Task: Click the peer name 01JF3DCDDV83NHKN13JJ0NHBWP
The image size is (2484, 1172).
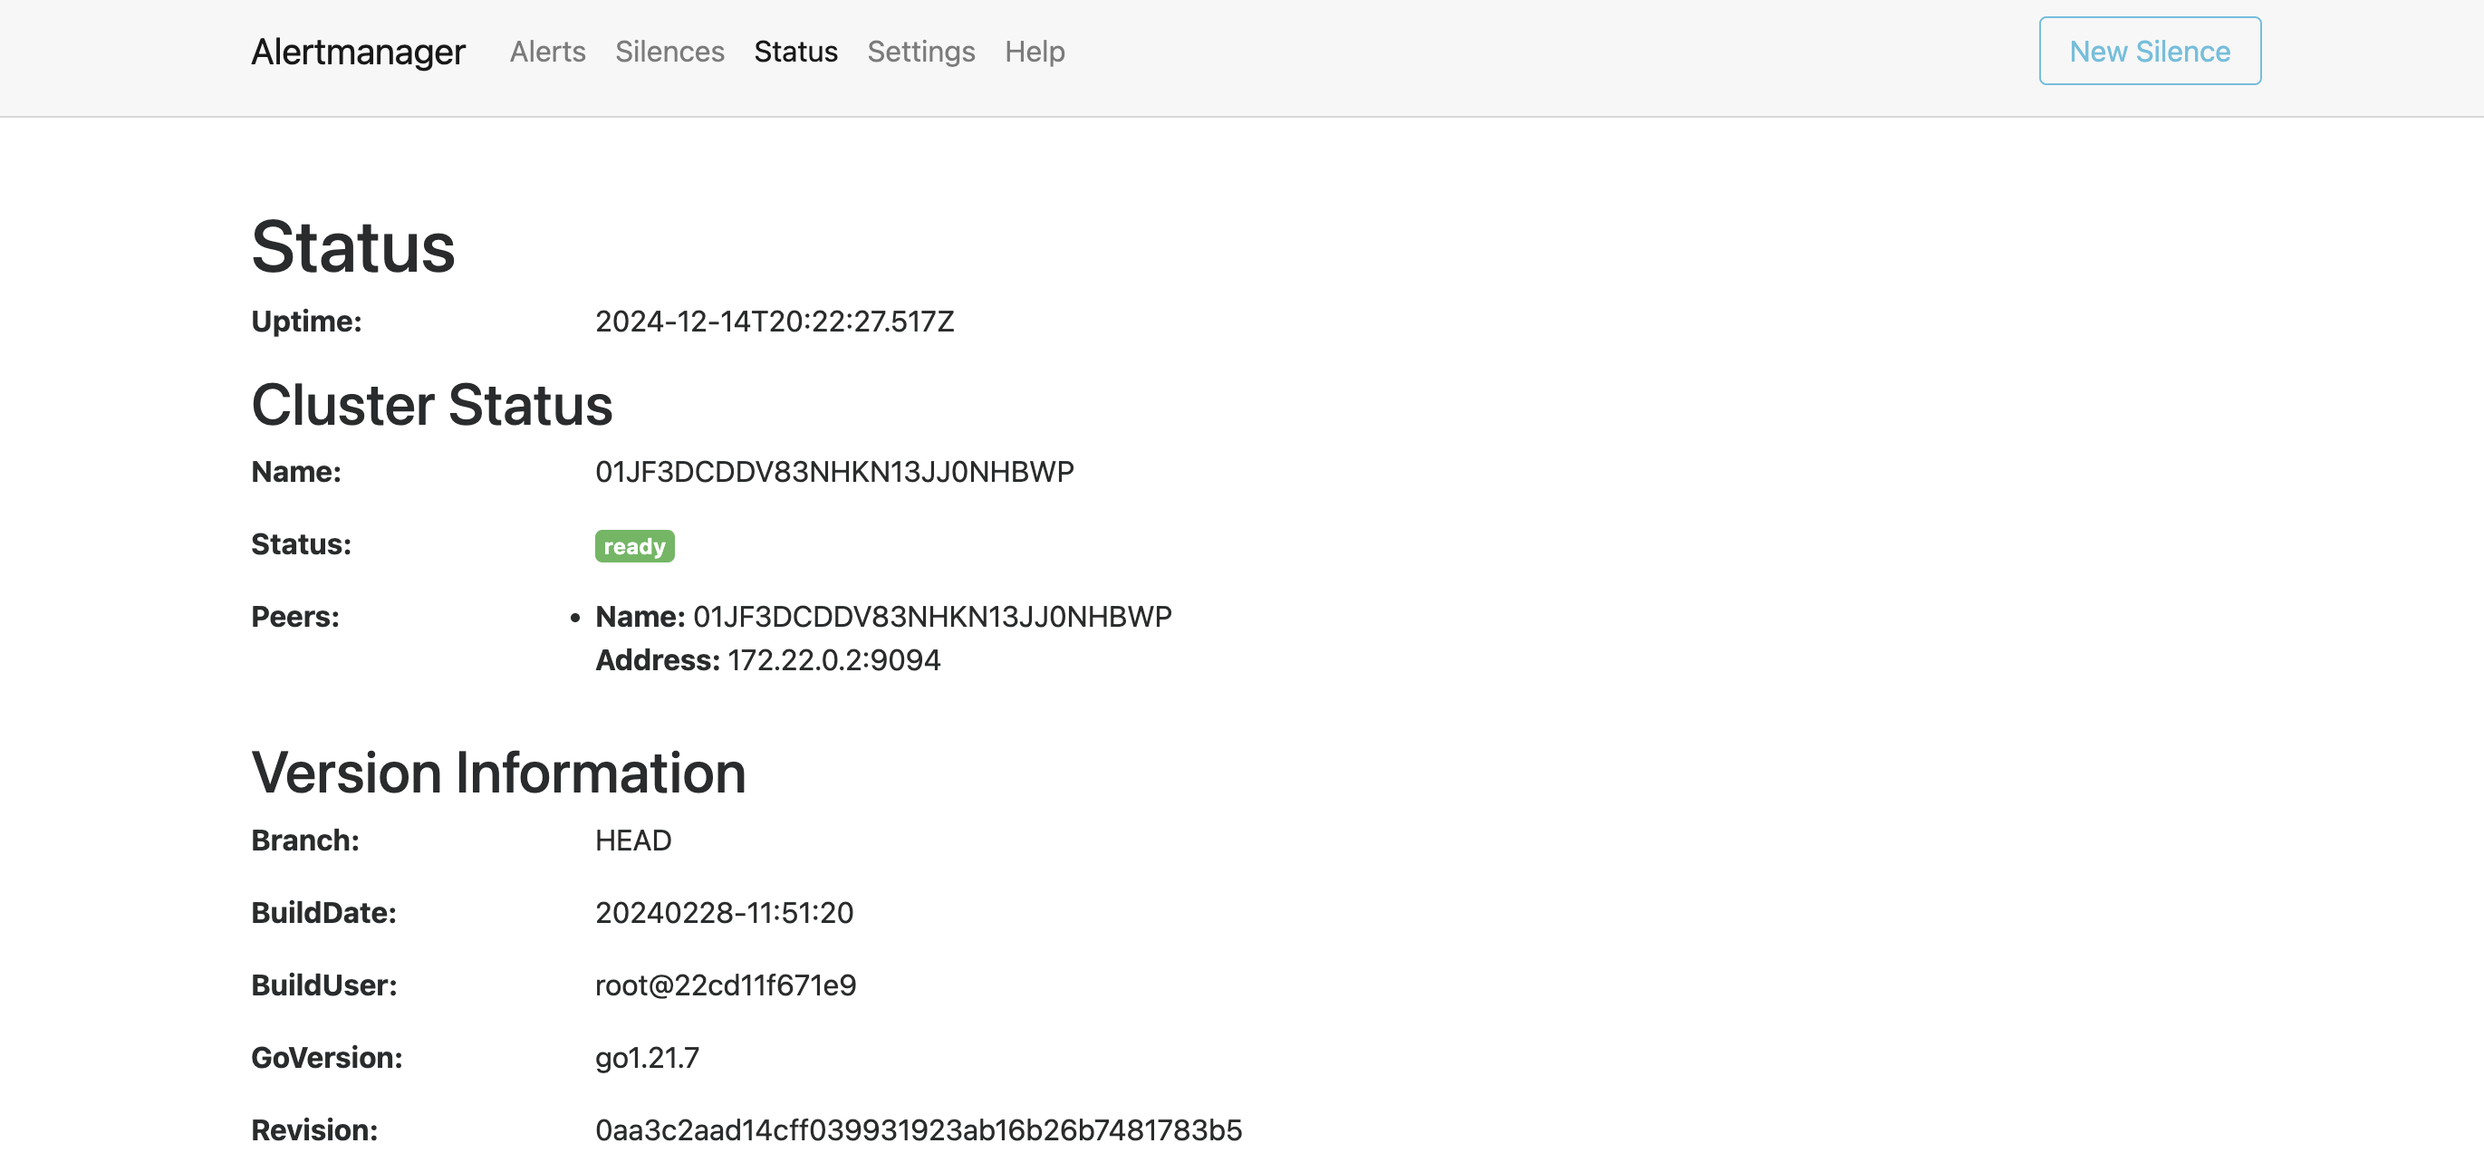Action: pos(932,617)
